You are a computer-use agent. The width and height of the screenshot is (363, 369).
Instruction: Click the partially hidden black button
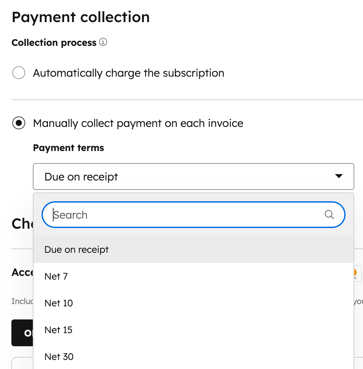[x=22, y=333]
